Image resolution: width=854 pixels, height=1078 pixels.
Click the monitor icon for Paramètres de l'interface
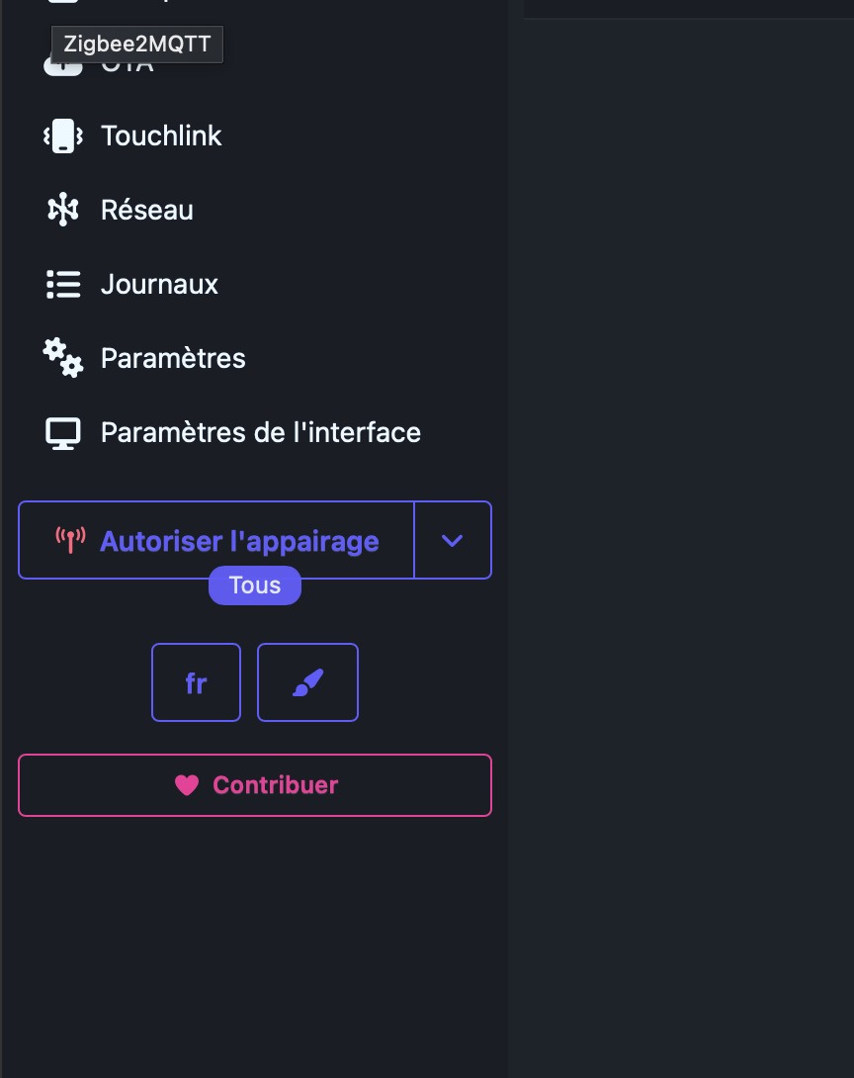coord(63,432)
